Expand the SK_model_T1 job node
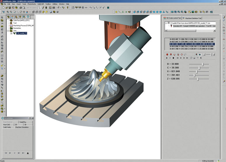 [x=11, y=33]
